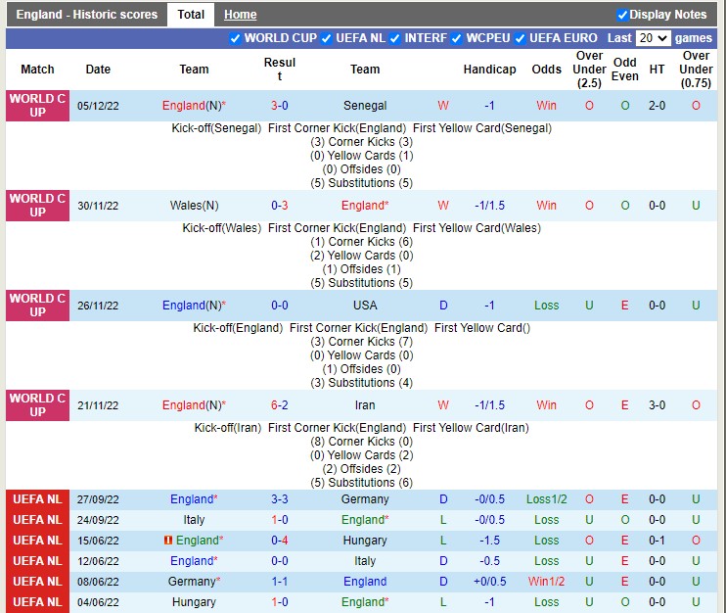The width and height of the screenshot is (726, 613).
Task: Click HT score 0-1 on Hungary 15/06/22 row
Action: pyautogui.click(x=657, y=541)
